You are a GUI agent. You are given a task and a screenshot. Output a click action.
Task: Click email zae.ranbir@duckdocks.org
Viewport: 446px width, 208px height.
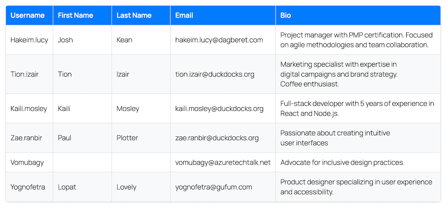(217, 138)
